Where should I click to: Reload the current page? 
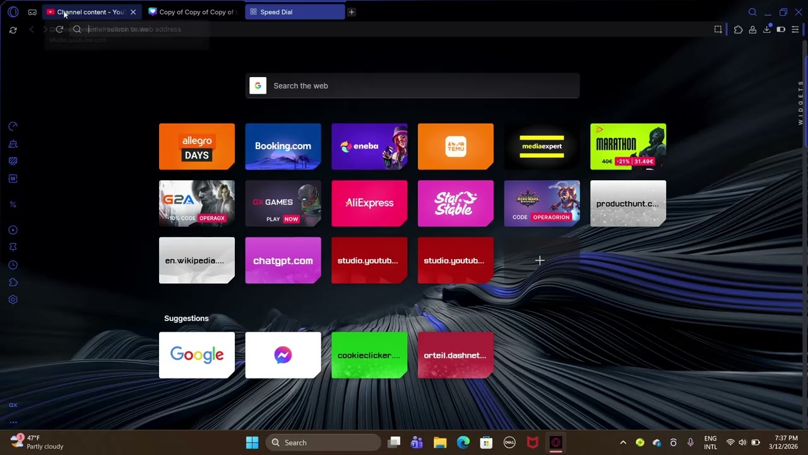(x=59, y=29)
